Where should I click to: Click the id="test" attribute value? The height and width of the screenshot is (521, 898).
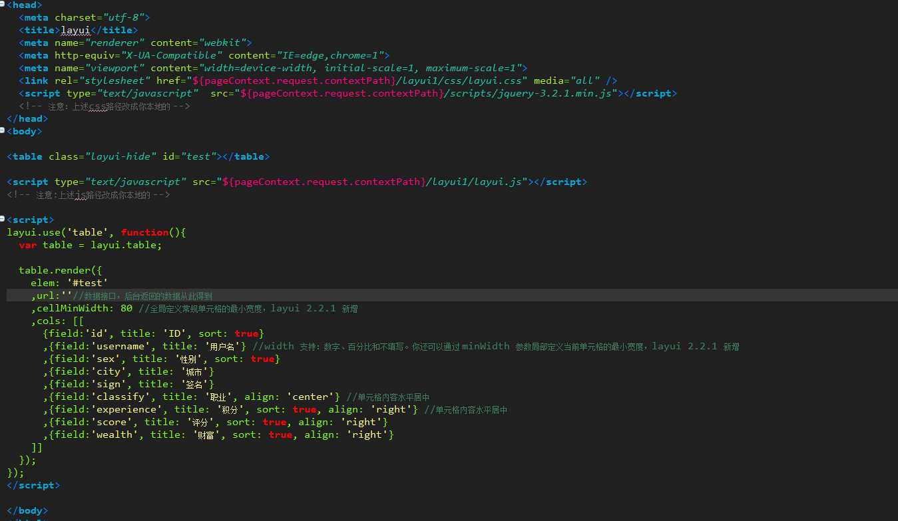point(198,156)
